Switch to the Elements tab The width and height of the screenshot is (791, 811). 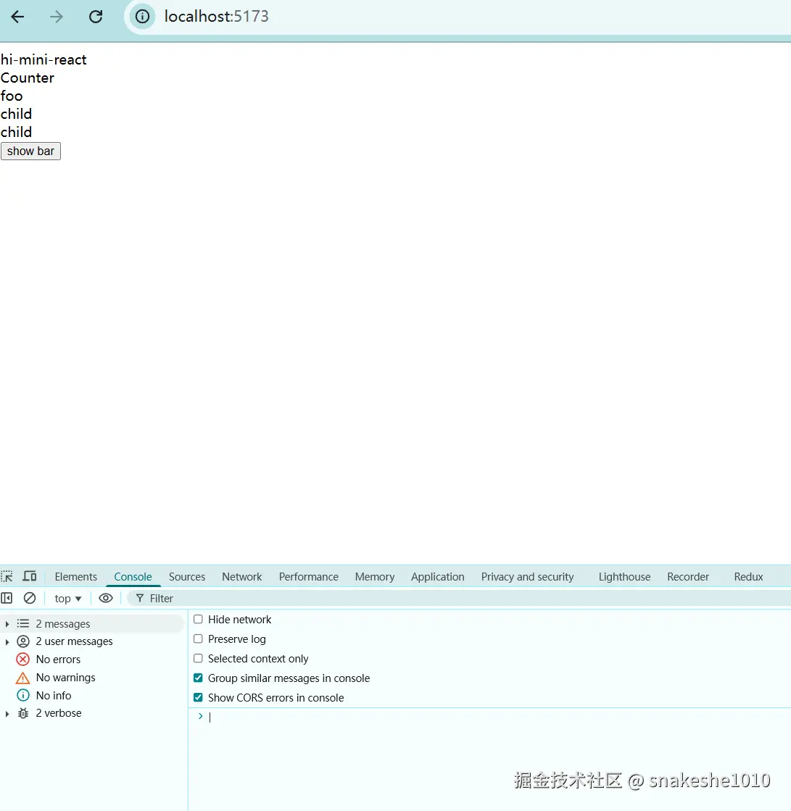pyautogui.click(x=75, y=577)
